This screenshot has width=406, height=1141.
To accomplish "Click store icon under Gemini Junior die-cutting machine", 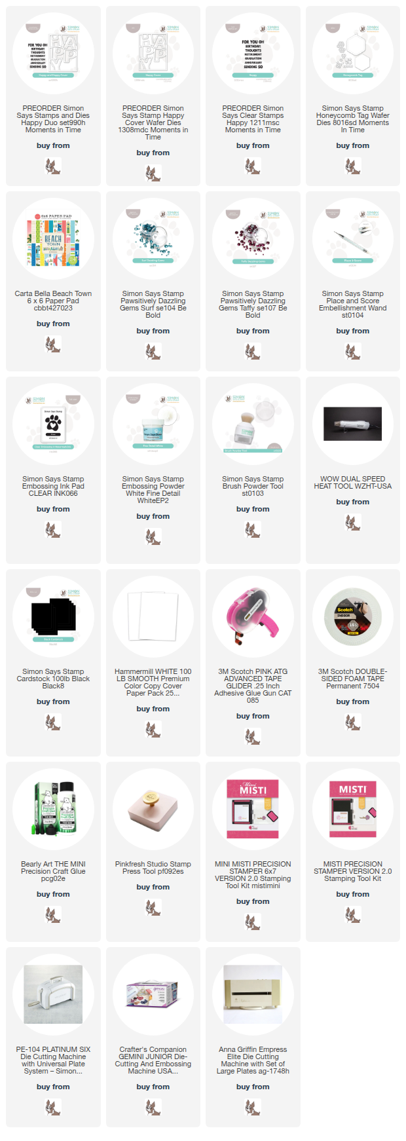I will (153, 1108).
